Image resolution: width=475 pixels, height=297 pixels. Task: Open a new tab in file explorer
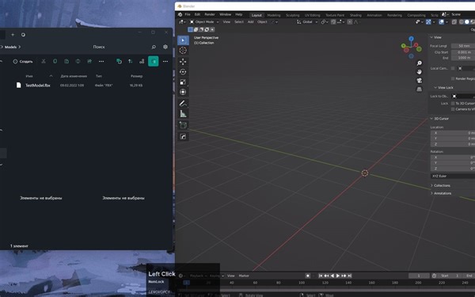pyautogui.click(x=13, y=35)
